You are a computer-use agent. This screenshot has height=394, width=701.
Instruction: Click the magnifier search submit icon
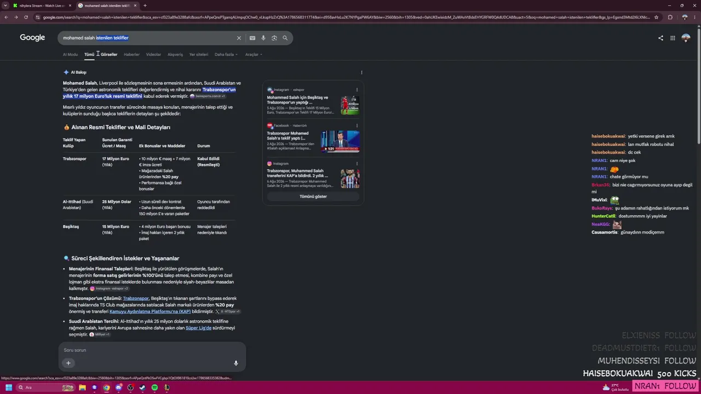click(x=285, y=38)
